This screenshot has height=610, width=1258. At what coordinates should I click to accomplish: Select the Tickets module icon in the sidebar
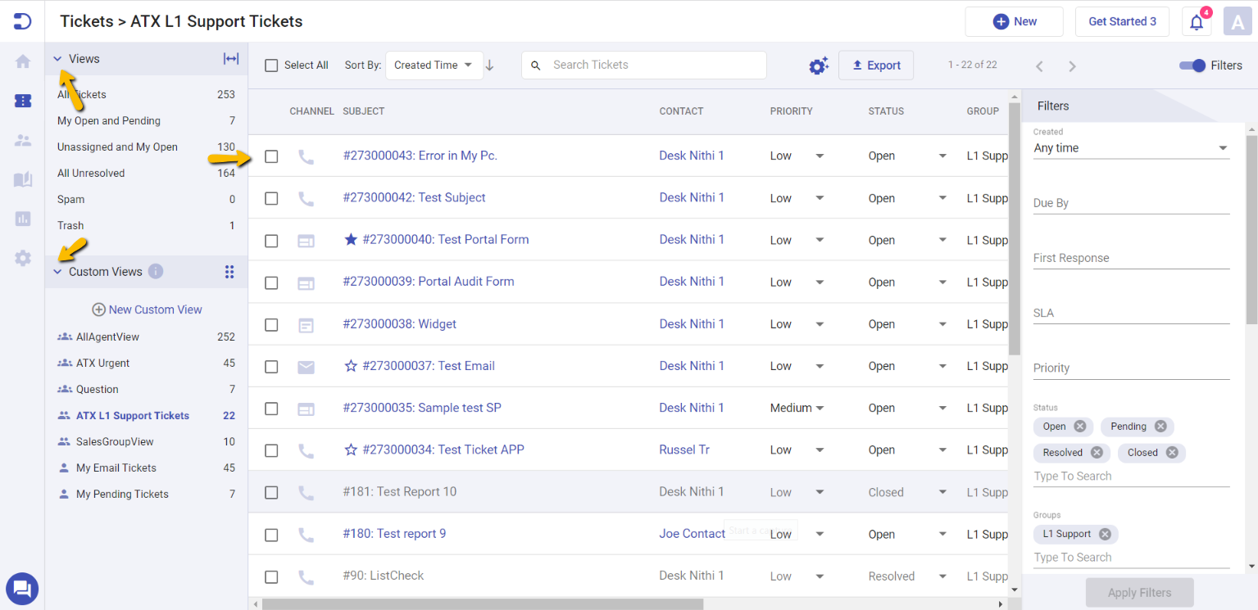(x=22, y=101)
